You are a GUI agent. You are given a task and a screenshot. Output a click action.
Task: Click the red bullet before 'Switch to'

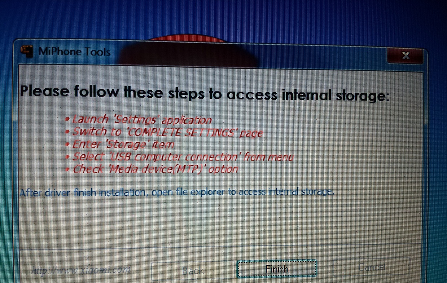click(67, 132)
